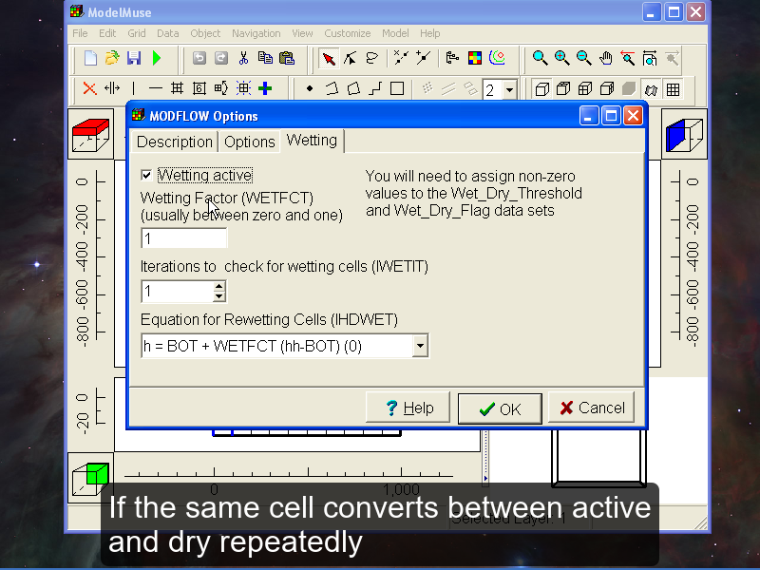Decrease IWETIT iterations with the down spinner
The width and height of the screenshot is (760, 570).
[219, 296]
